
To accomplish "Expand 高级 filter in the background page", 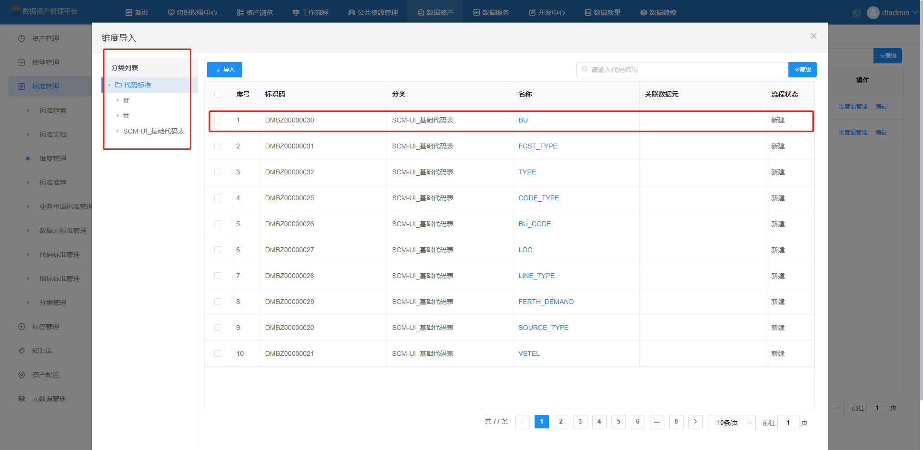I will (887, 56).
